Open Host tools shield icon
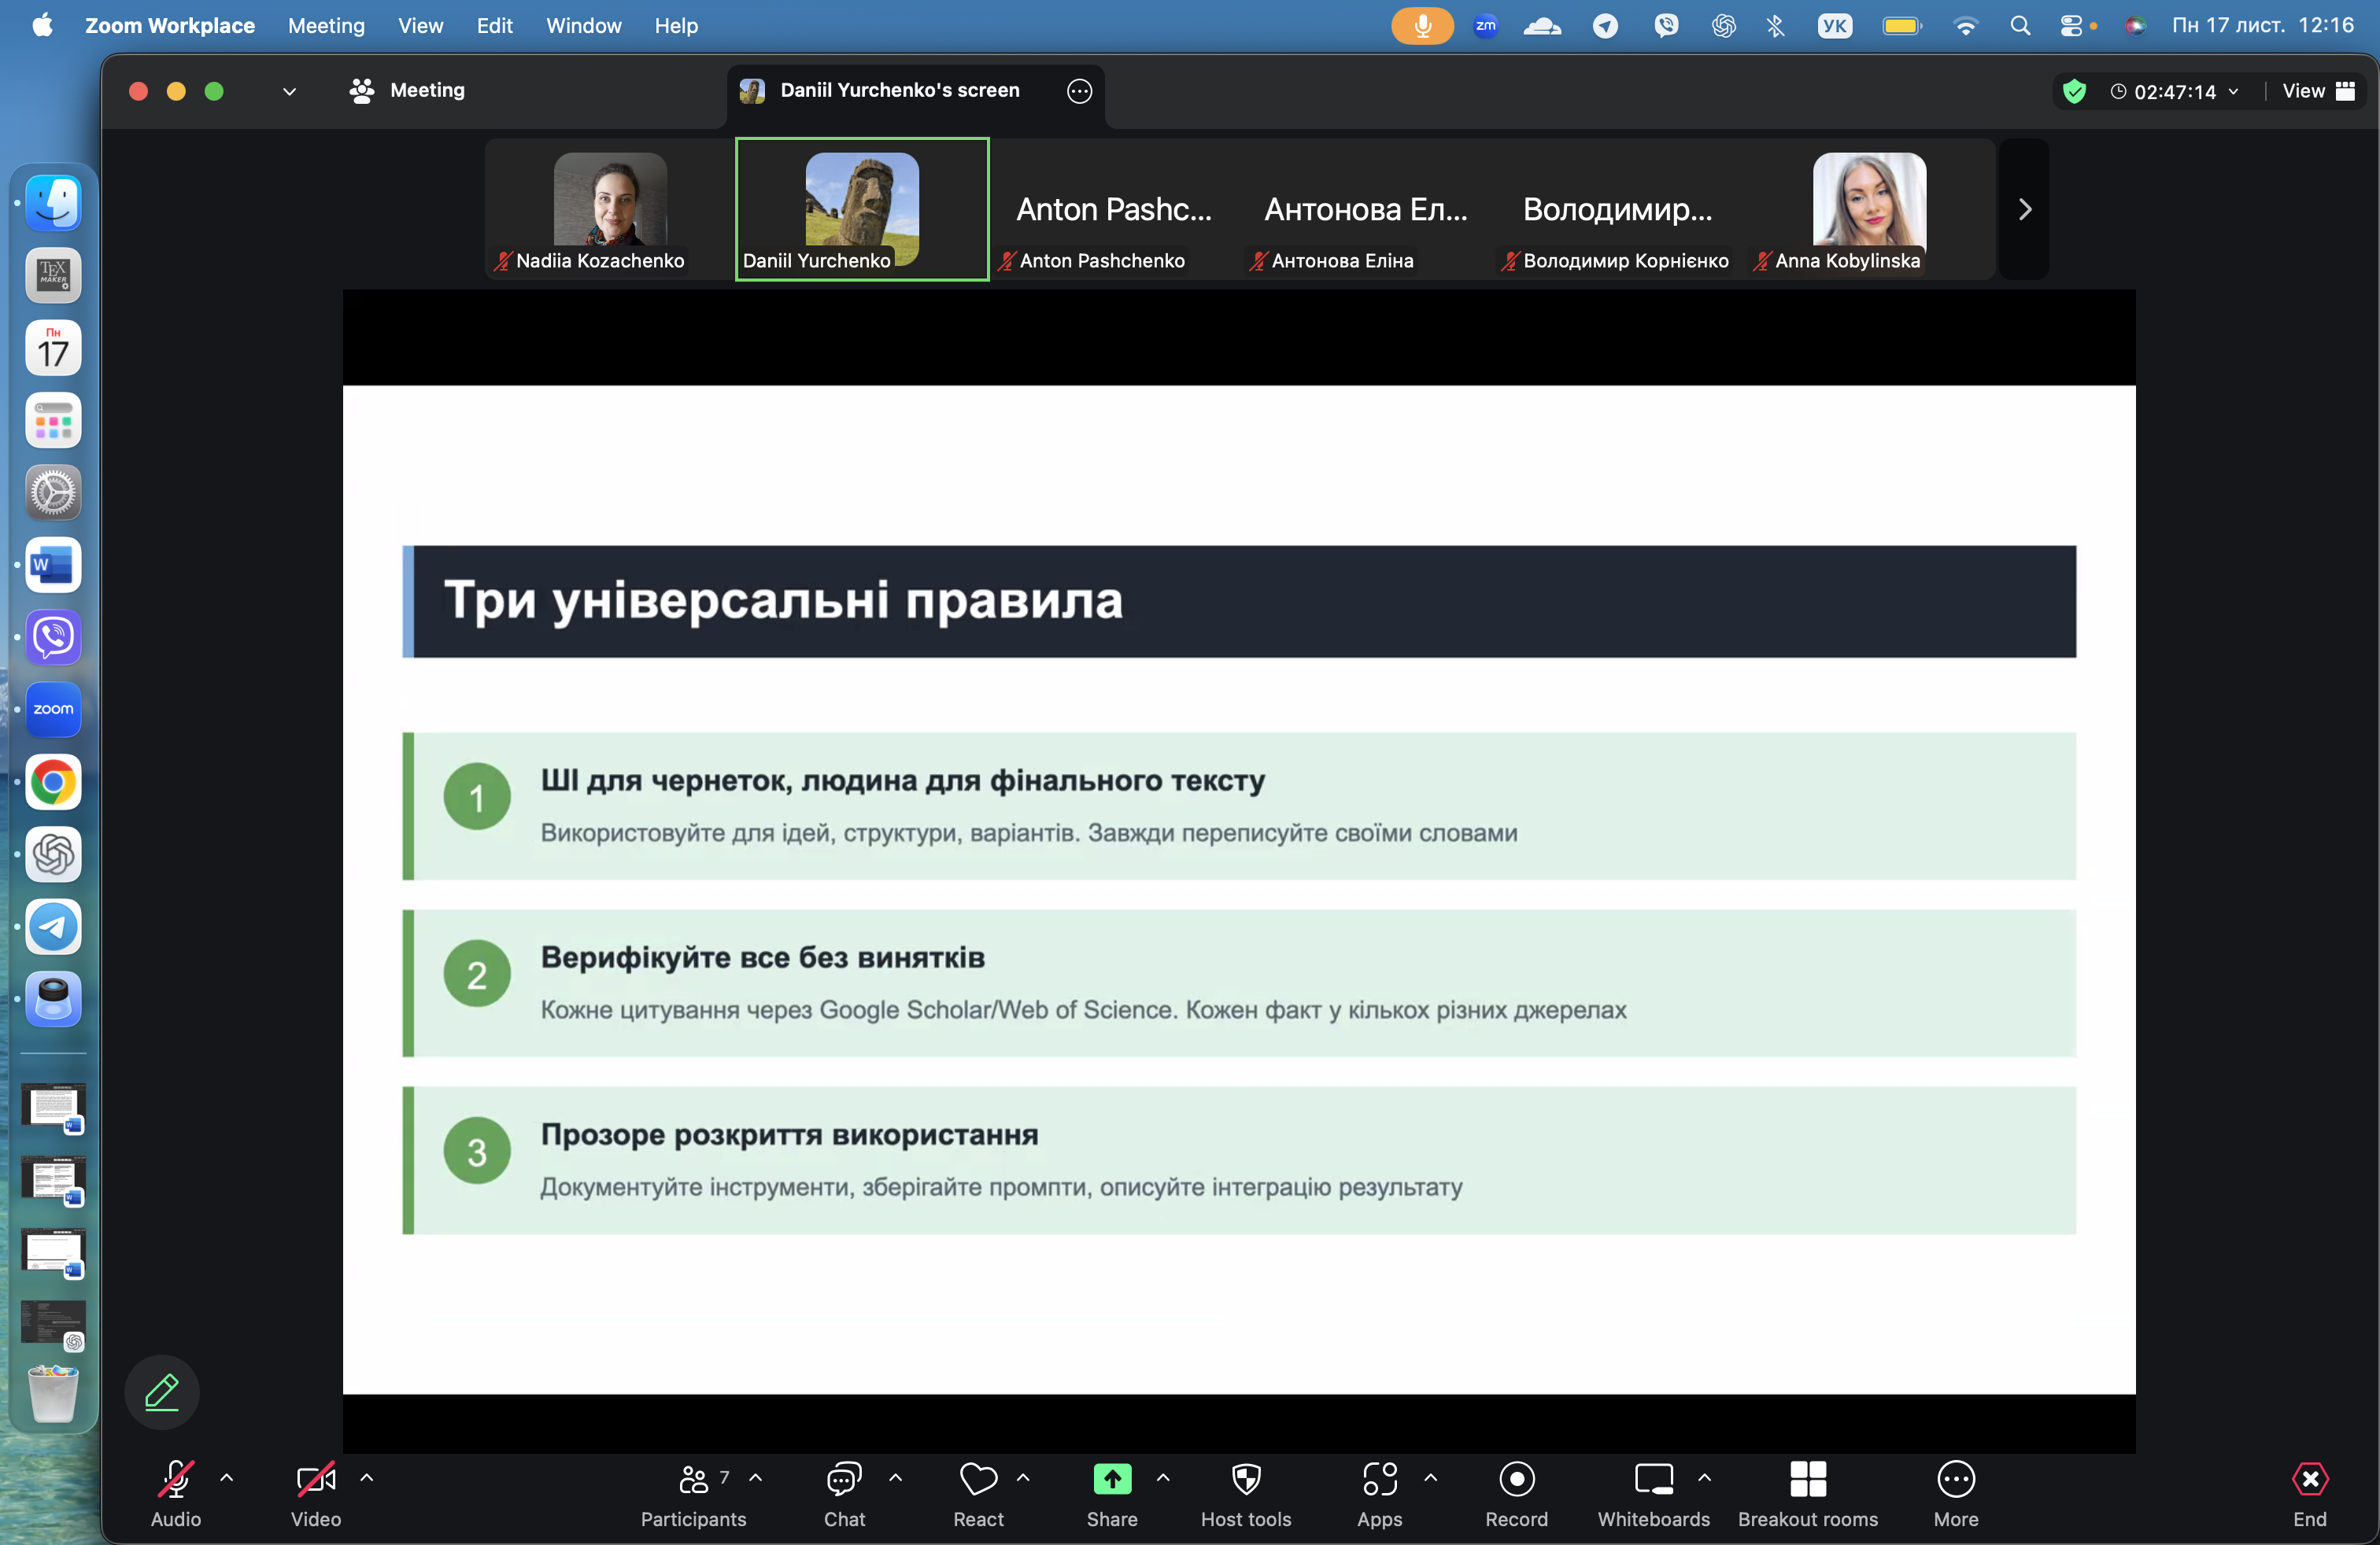2380x1545 pixels. click(x=1246, y=1480)
